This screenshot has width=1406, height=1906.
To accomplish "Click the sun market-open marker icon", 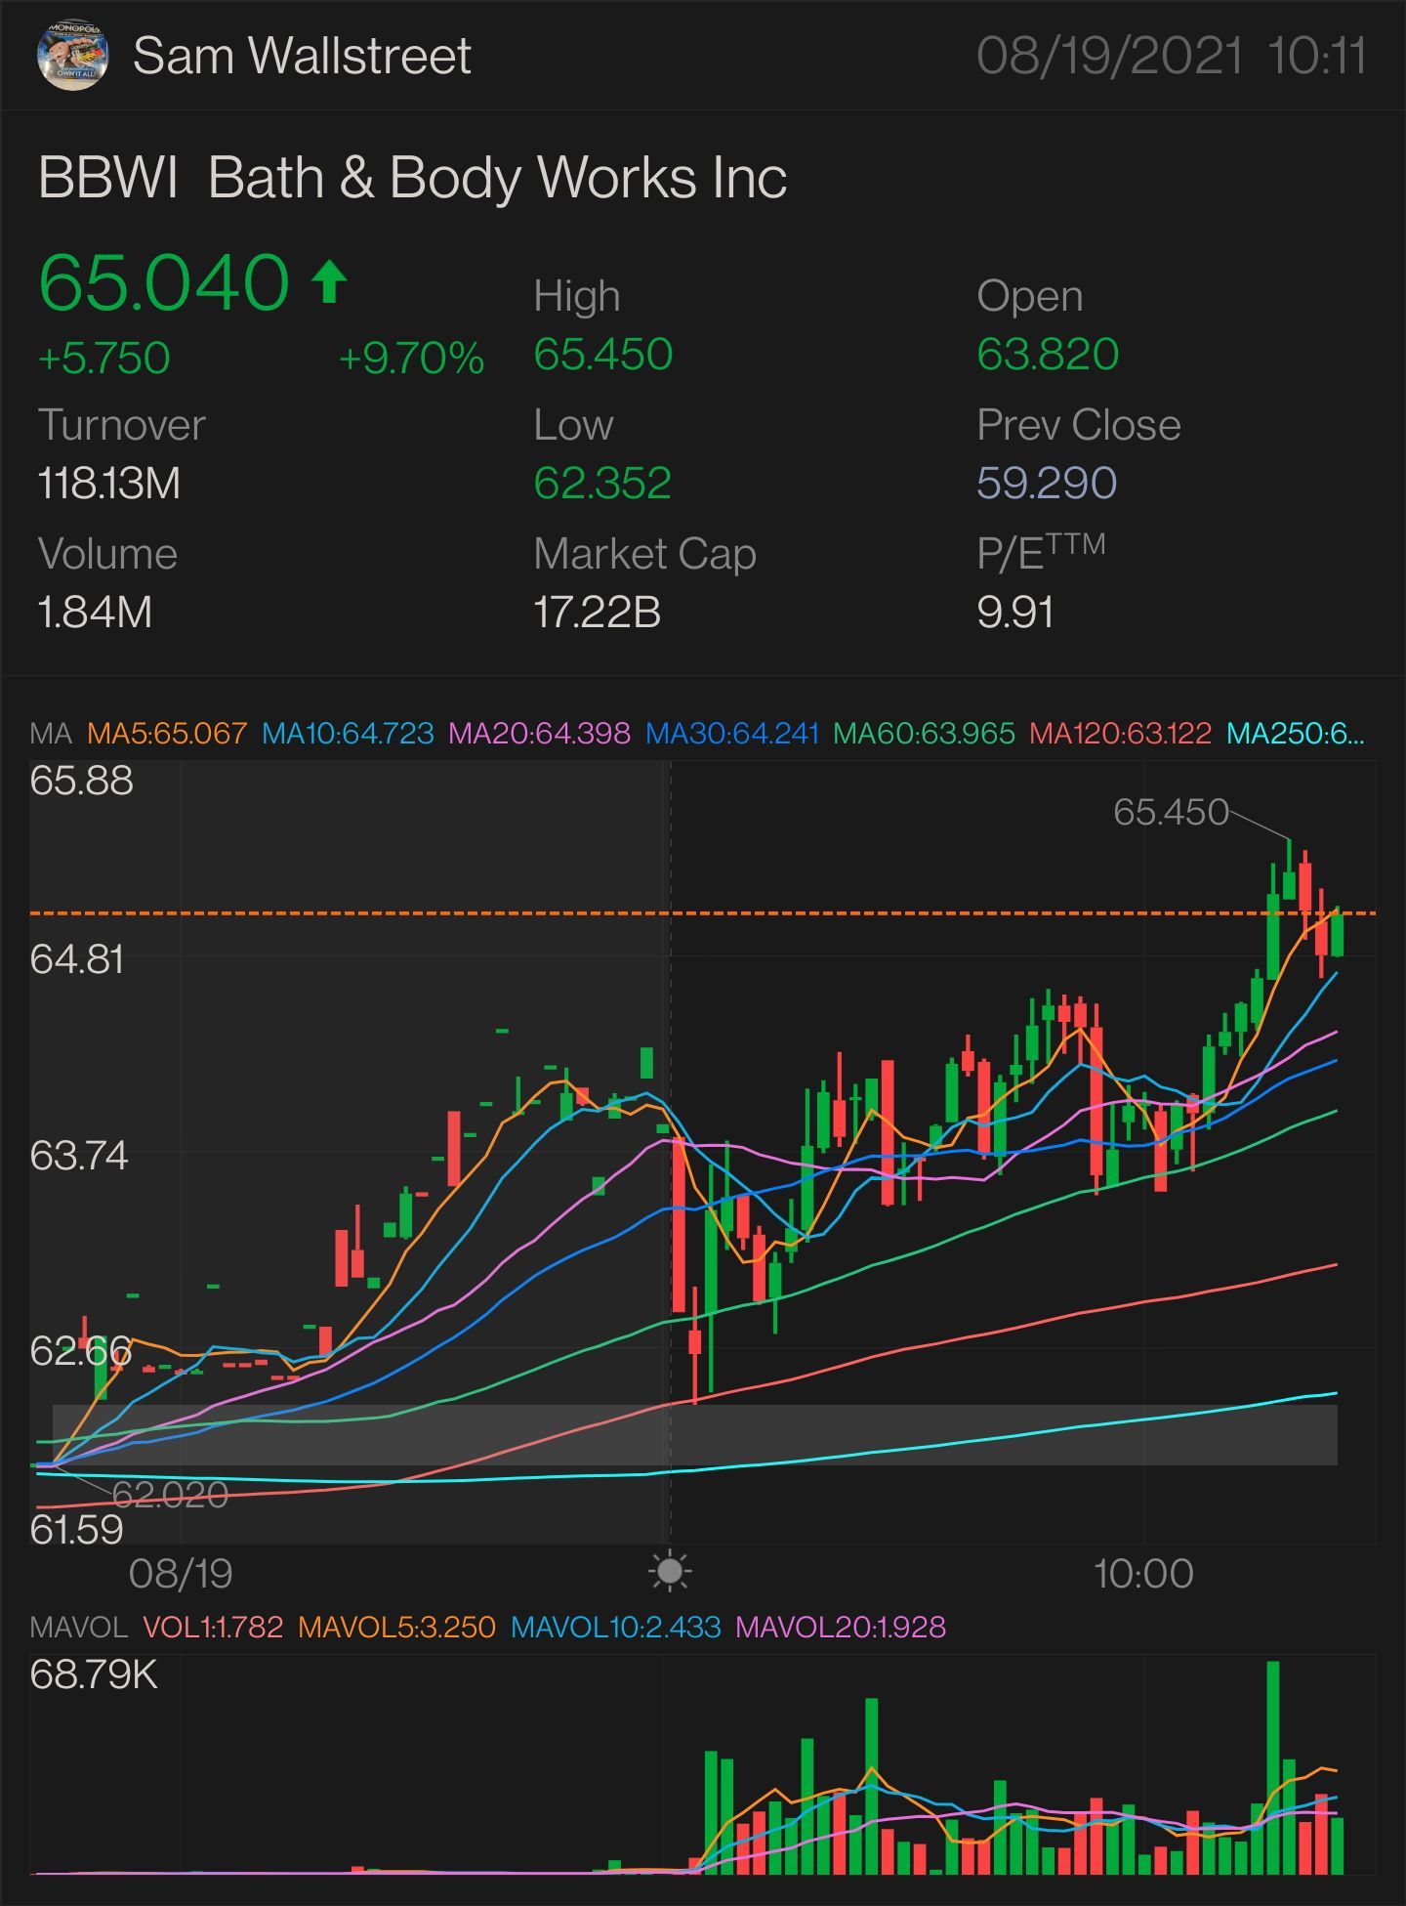I will (x=670, y=1572).
